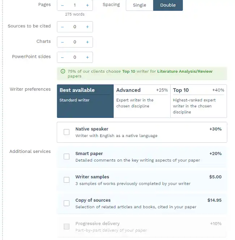This screenshot has height=240, width=235.
Task: Enable the Copy of sources checkbox
Action: click(67, 203)
